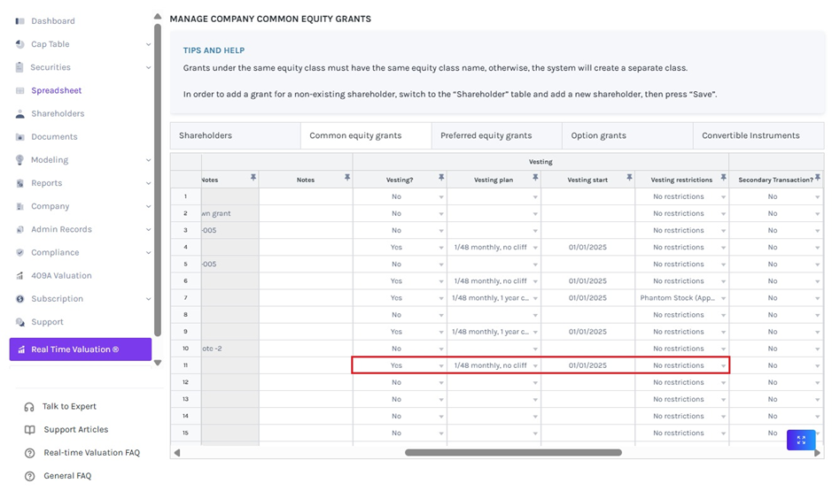
Task: Open Vesting restrictions dropdown in row 7
Action: tap(723, 298)
